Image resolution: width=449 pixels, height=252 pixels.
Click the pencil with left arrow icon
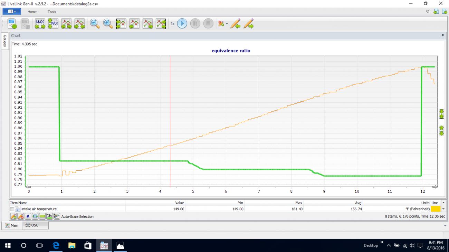(236, 24)
